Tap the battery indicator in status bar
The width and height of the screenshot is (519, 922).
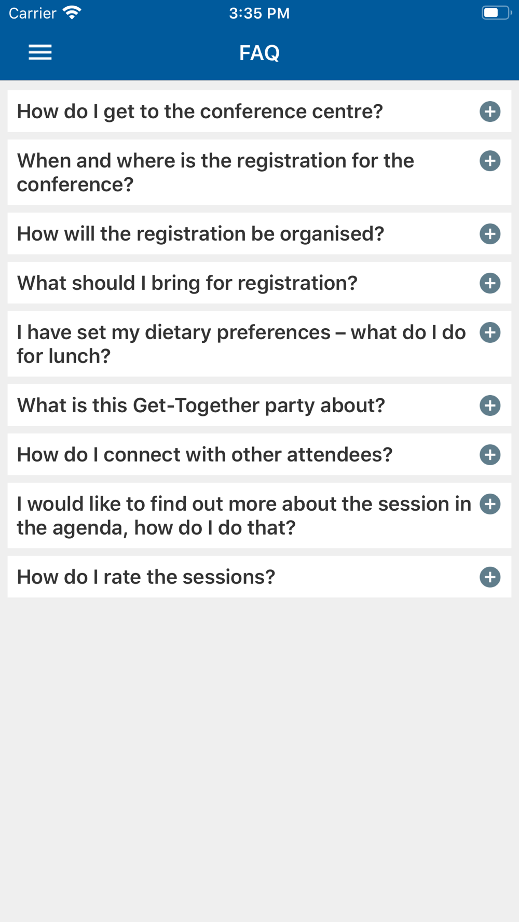point(496,12)
